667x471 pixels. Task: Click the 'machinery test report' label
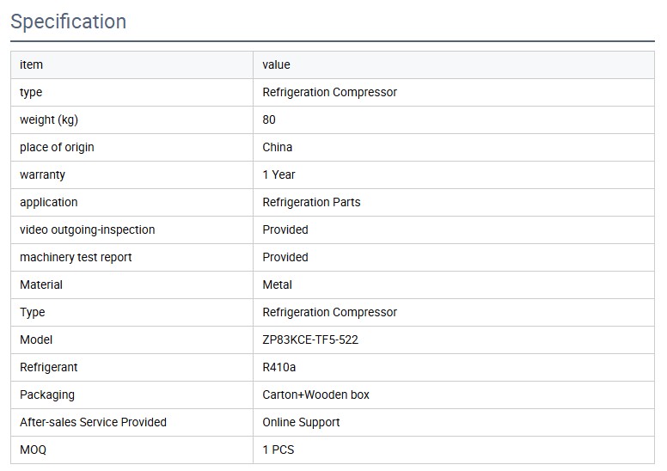[76, 257]
